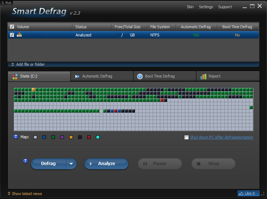This screenshot has height=199, width=267.
Task: Switch to the Boot Time Defrag tab
Action: (165, 76)
